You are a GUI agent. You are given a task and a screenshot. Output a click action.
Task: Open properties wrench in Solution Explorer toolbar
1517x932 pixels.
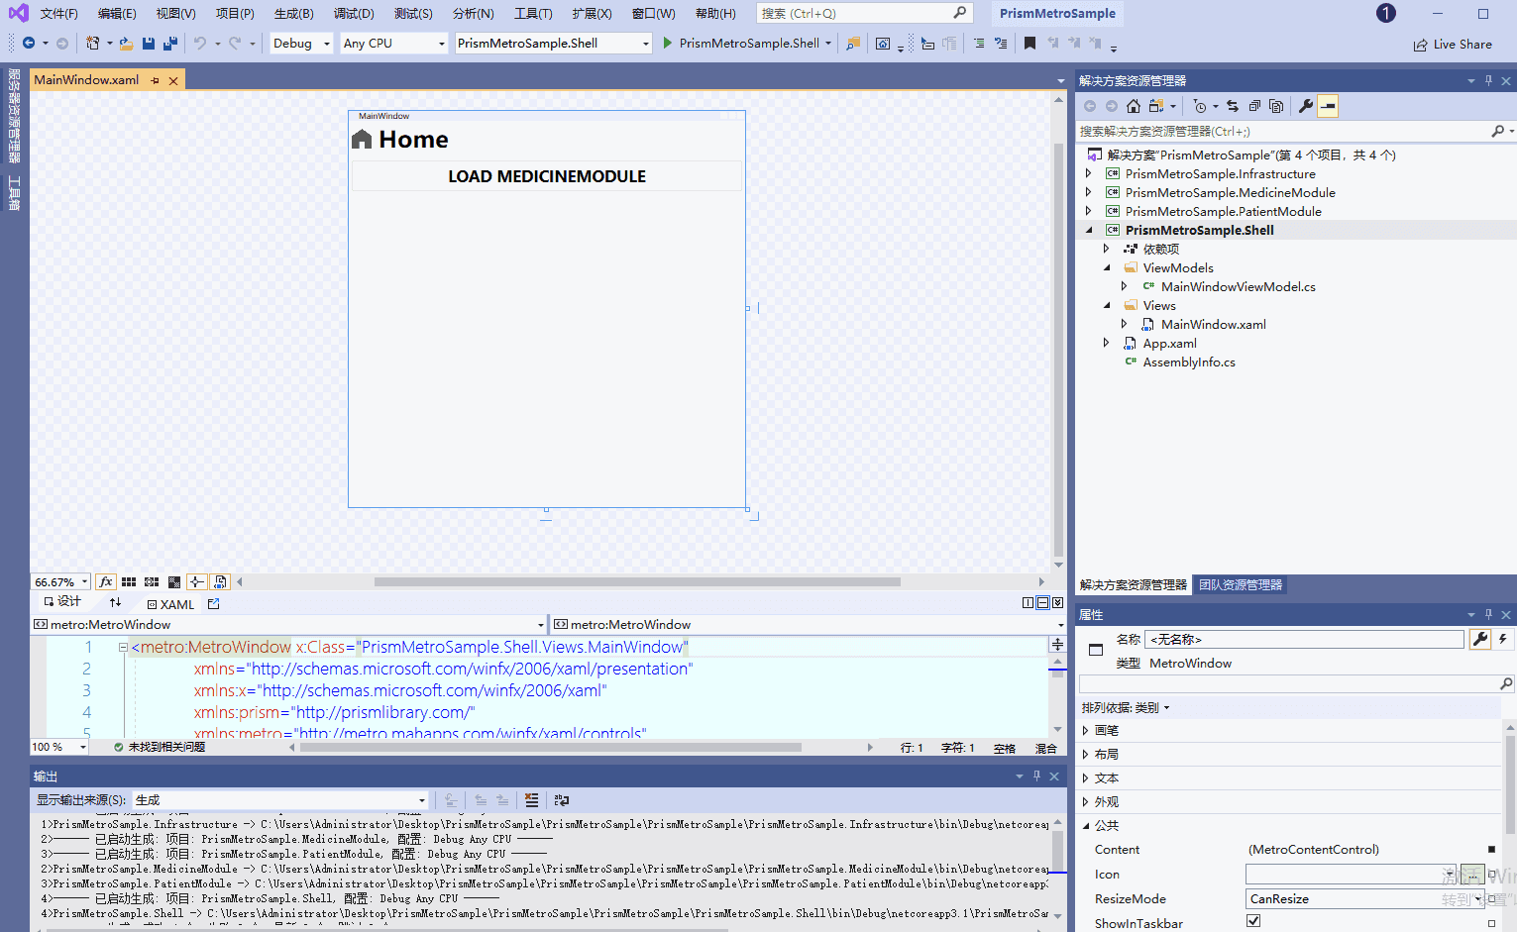pos(1305,106)
